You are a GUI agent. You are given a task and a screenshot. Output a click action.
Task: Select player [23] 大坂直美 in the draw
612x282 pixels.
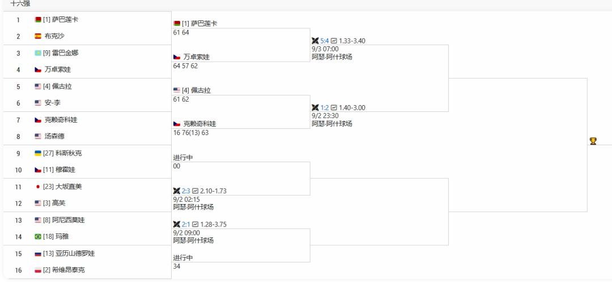pyautogui.click(x=62, y=186)
